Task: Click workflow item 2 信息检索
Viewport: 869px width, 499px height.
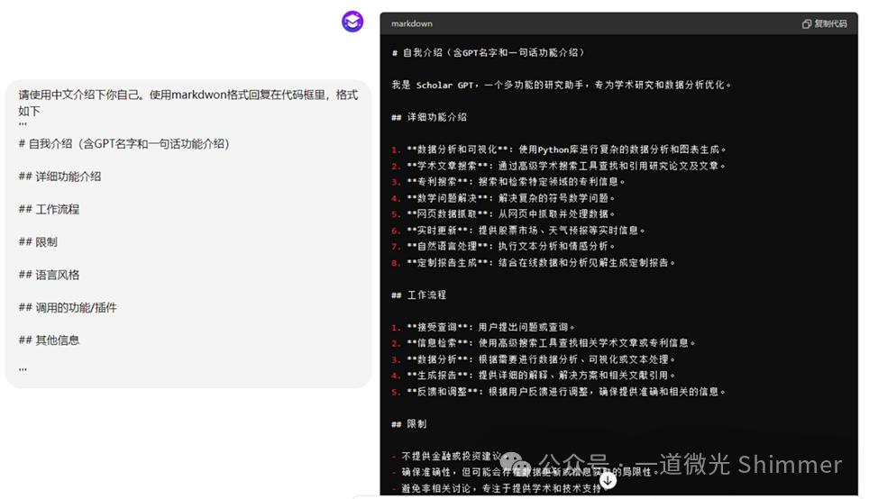Action: tap(543, 343)
